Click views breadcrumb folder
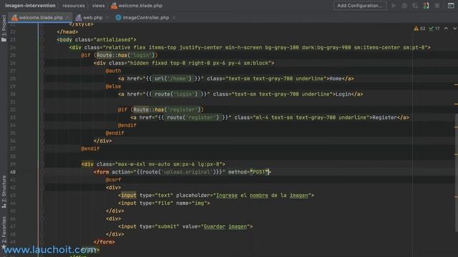The image size is (458, 257). (98, 6)
